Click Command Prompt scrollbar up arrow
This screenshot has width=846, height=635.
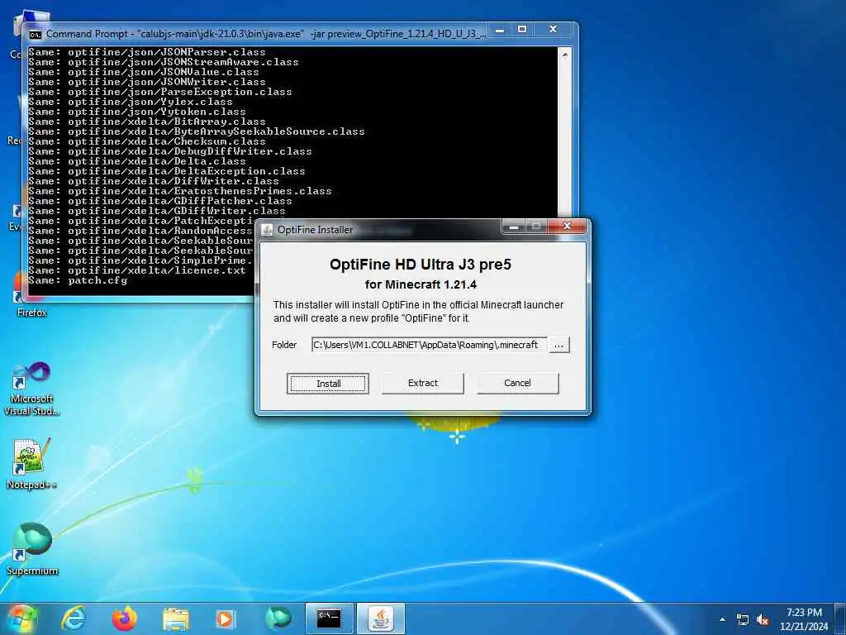pos(565,55)
